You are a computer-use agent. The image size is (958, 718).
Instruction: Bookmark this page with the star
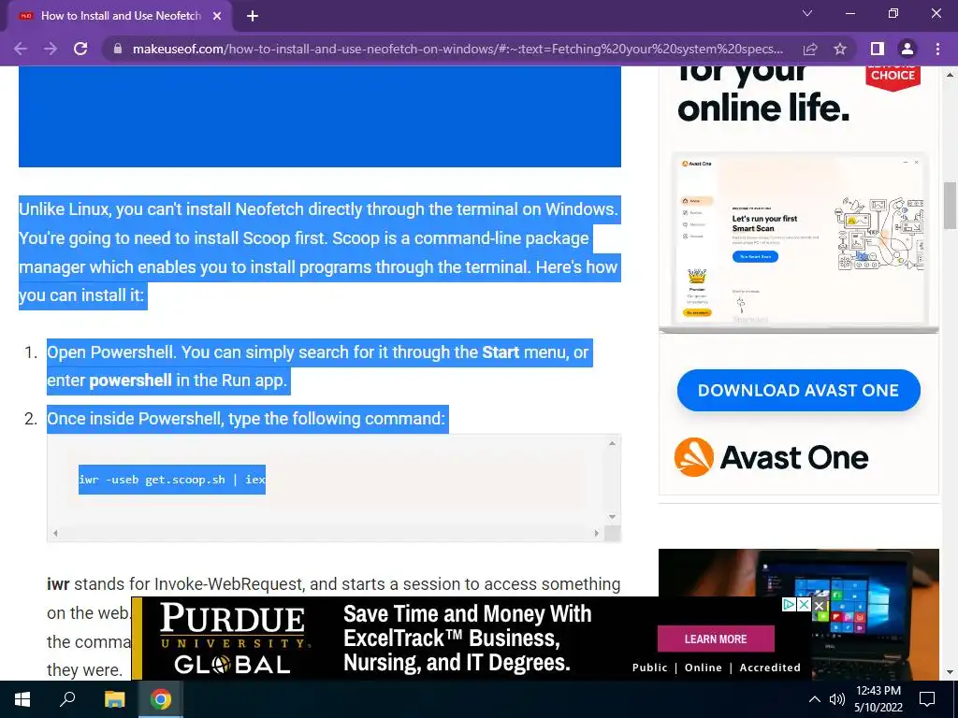840,49
